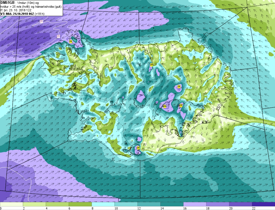Pick the teal 12–14 m/s legend swatch
The height and width of the screenshot is (210, 275).
click(149, 204)
